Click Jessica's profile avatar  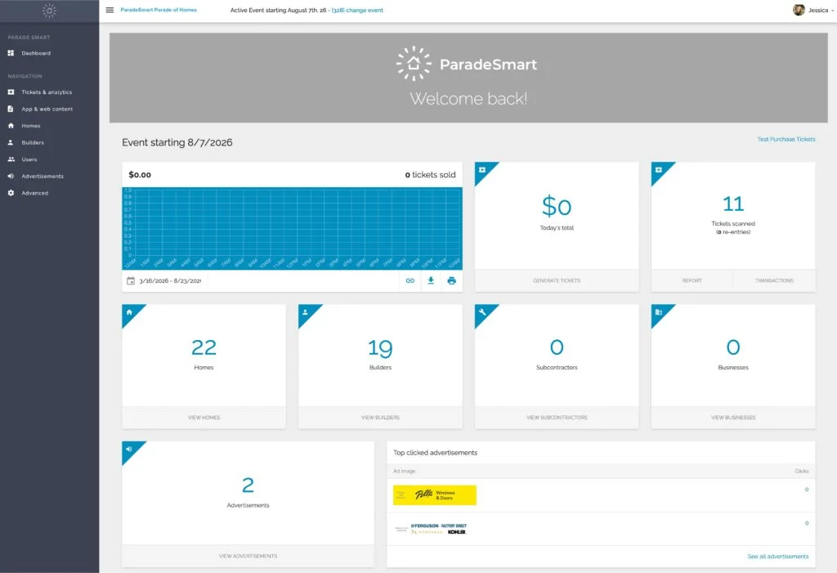click(799, 10)
